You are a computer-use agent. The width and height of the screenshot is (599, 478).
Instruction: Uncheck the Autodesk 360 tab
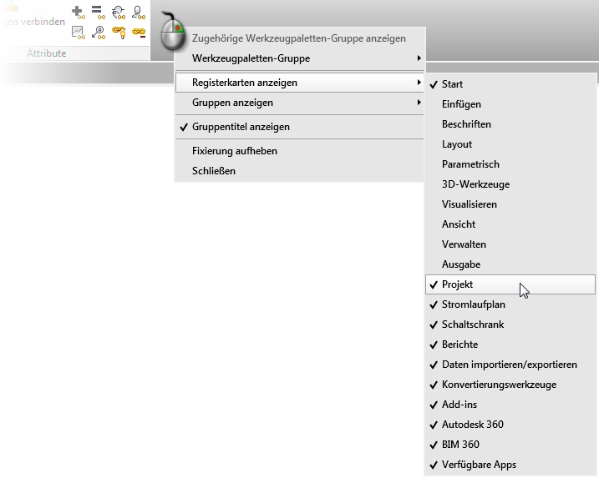[510, 425]
